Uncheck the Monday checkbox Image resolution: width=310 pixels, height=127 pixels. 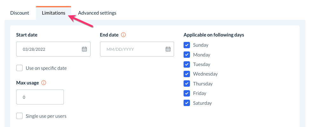click(187, 55)
